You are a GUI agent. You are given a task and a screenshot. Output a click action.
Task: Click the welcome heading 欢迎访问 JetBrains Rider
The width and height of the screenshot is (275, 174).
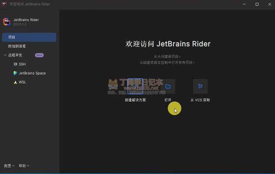tap(168, 44)
